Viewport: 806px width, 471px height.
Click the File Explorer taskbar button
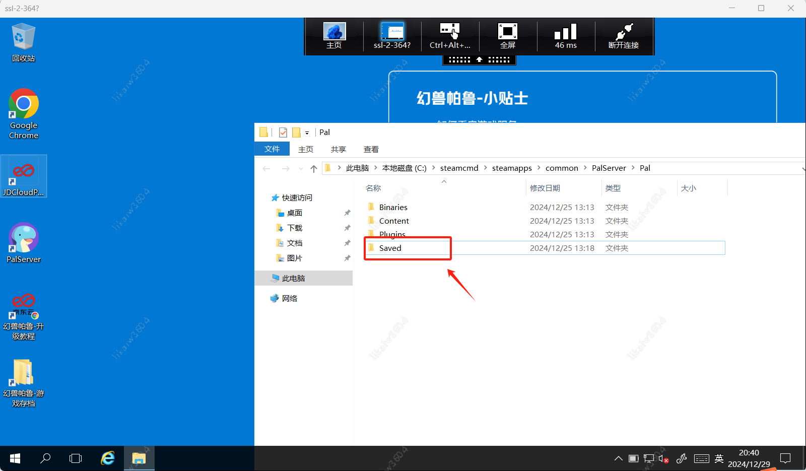(x=139, y=458)
